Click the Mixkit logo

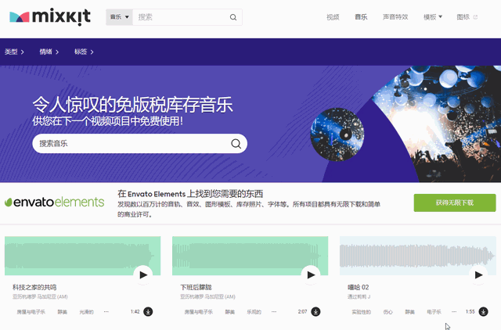pyautogui.click(x=50, y=16)
